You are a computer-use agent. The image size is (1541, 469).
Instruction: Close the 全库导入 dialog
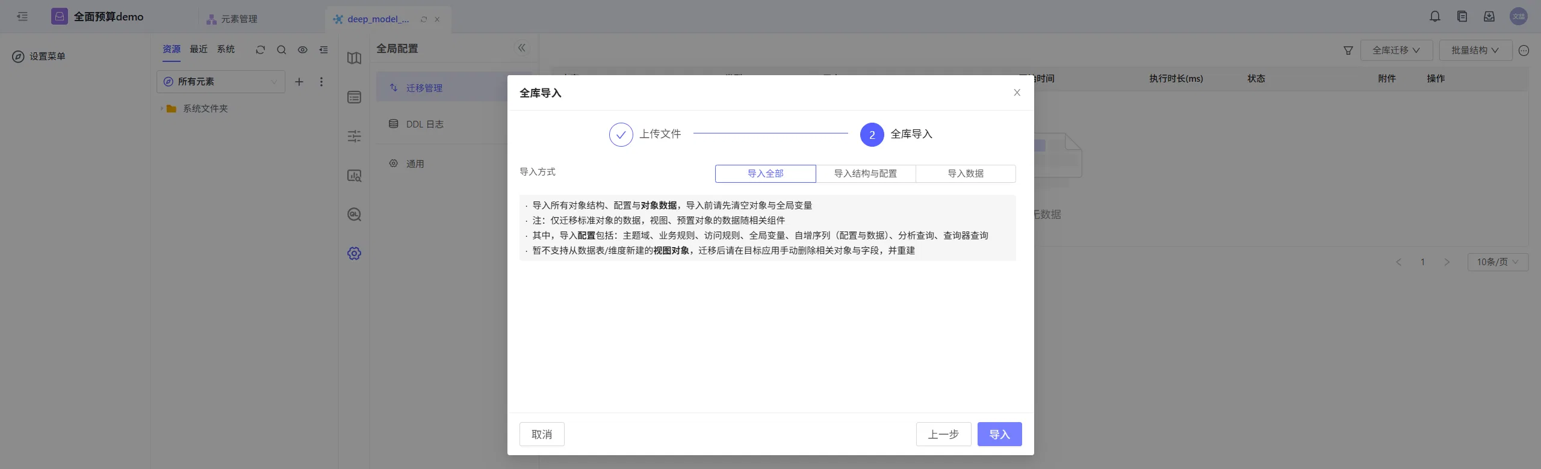point(1017,93)
